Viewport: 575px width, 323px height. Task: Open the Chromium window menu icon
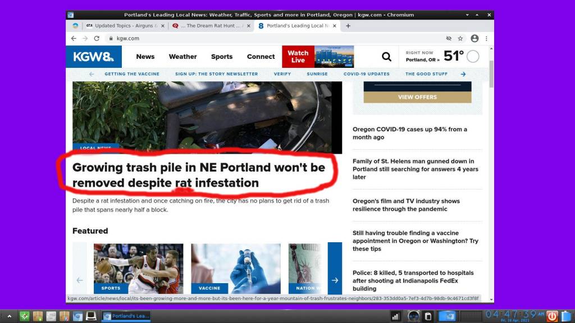[x=71, y=15]
